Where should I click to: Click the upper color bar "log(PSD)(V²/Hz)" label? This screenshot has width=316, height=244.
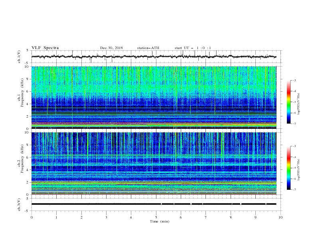tap(298, 104)
